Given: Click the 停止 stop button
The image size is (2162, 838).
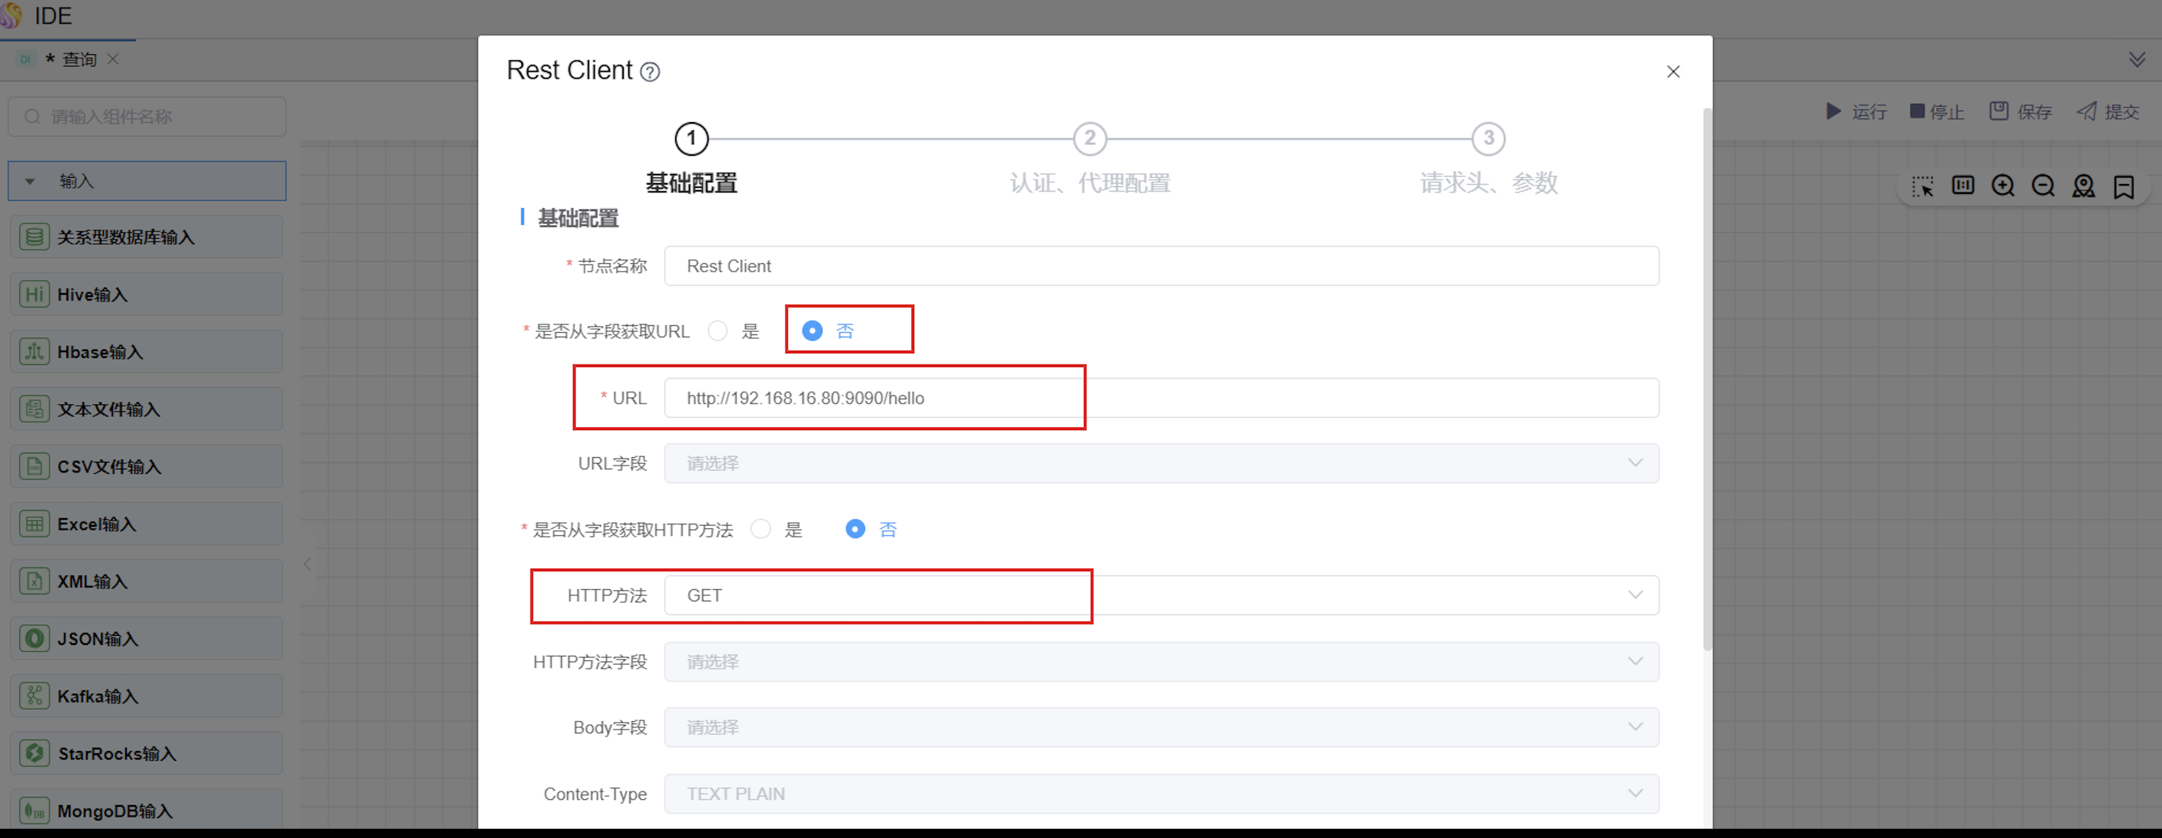Looking at the screenshot, I should click(x=1936, y=111).
